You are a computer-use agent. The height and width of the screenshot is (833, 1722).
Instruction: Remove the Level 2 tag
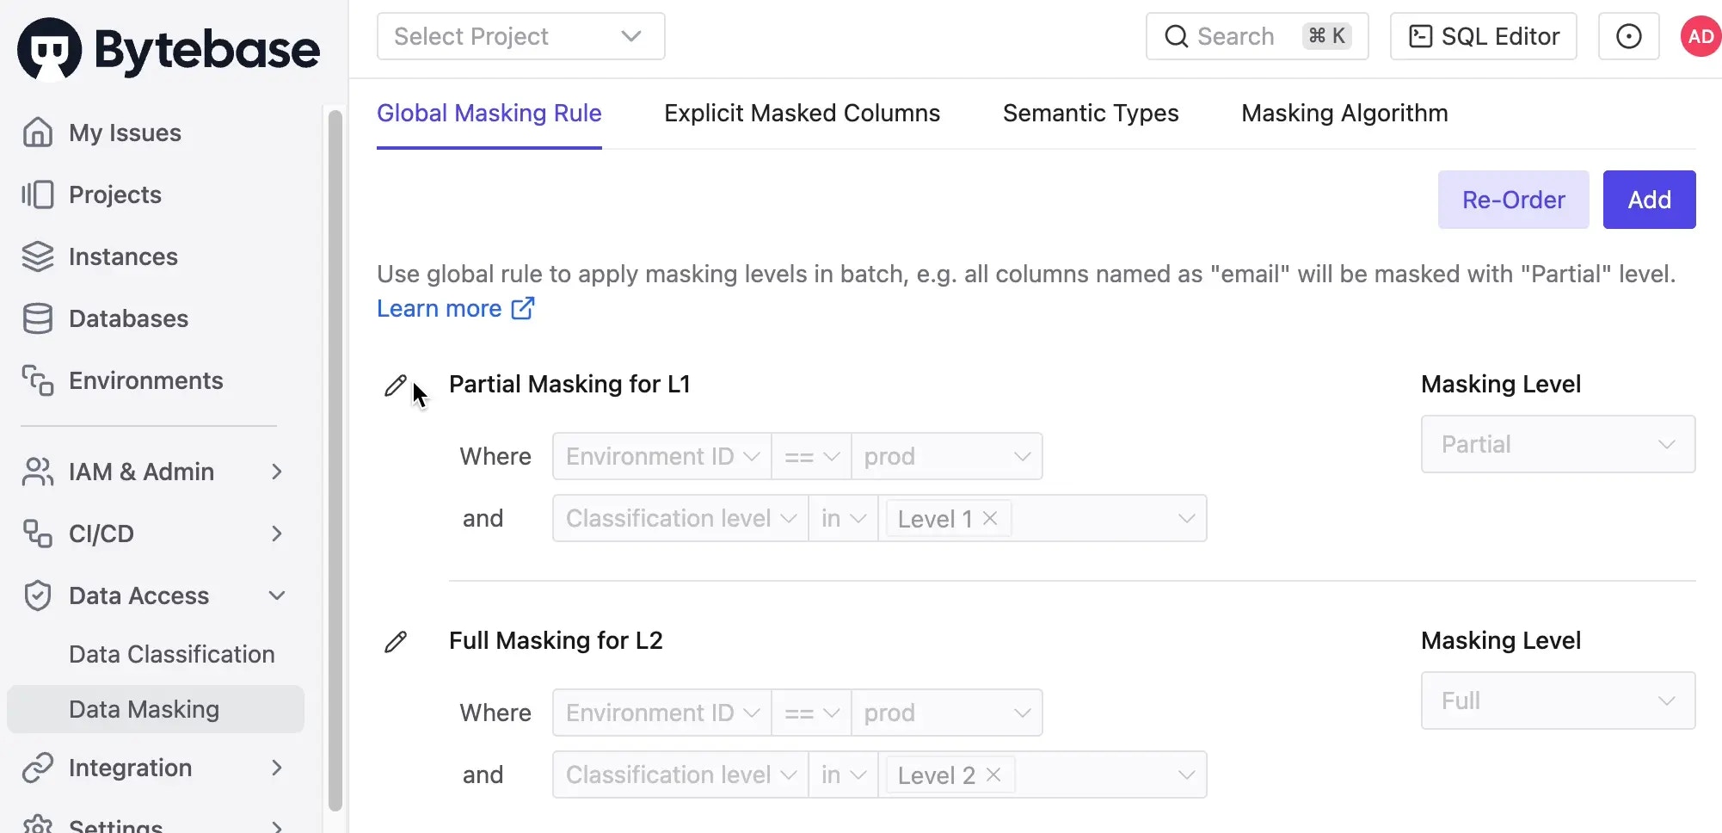[x=993, y=774]
